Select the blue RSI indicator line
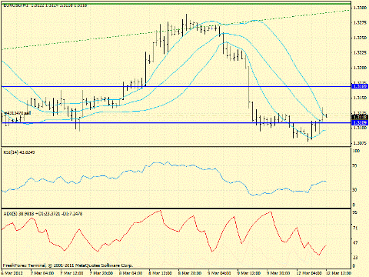369x277 pixels. (x=164, y=179)
